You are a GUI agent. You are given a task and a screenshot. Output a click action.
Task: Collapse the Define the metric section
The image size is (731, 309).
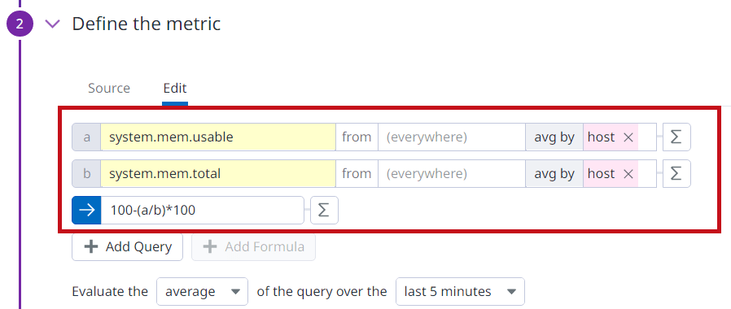tap(53, 24)
